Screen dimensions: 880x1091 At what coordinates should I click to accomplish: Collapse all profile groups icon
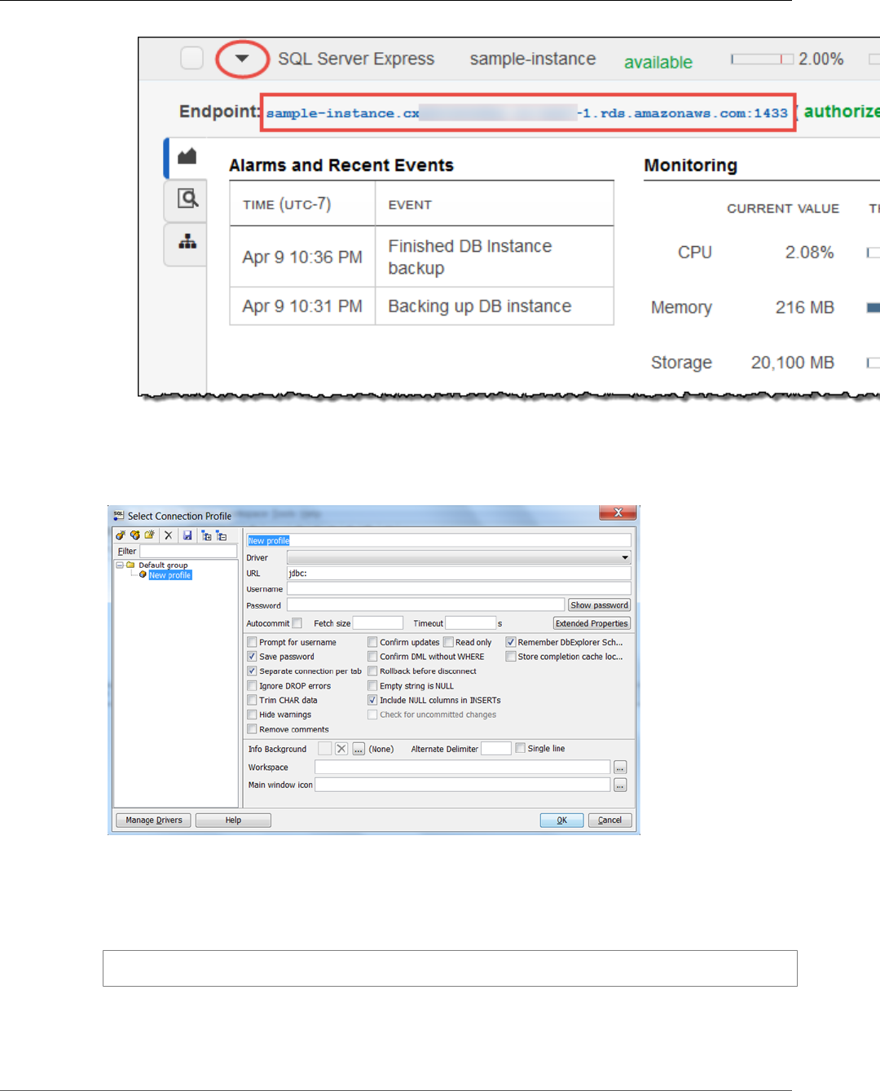[x=221, y=535]
